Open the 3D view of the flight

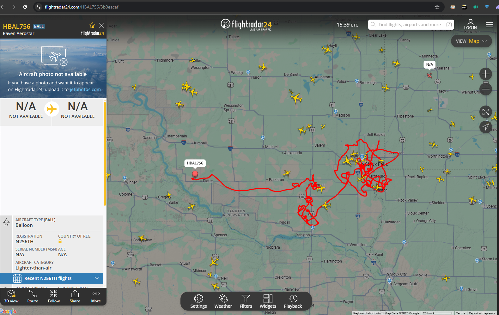pyautogui.click(x=11, y=296)
